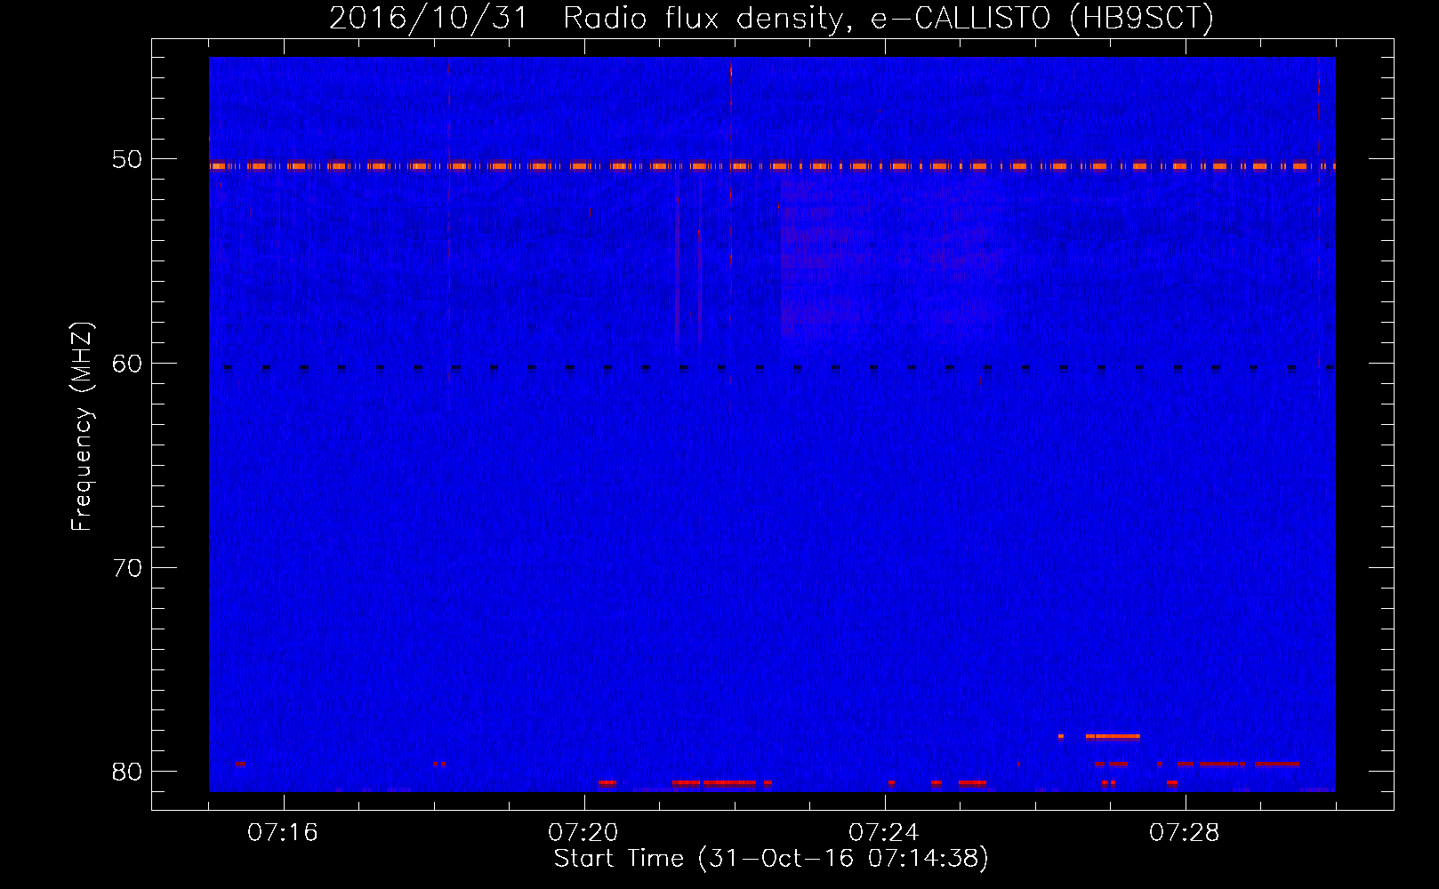Click the "Frequency (MHZ)" axis label
The height and width of the screenshot is (889, 1439).
[x=82, y=427]
